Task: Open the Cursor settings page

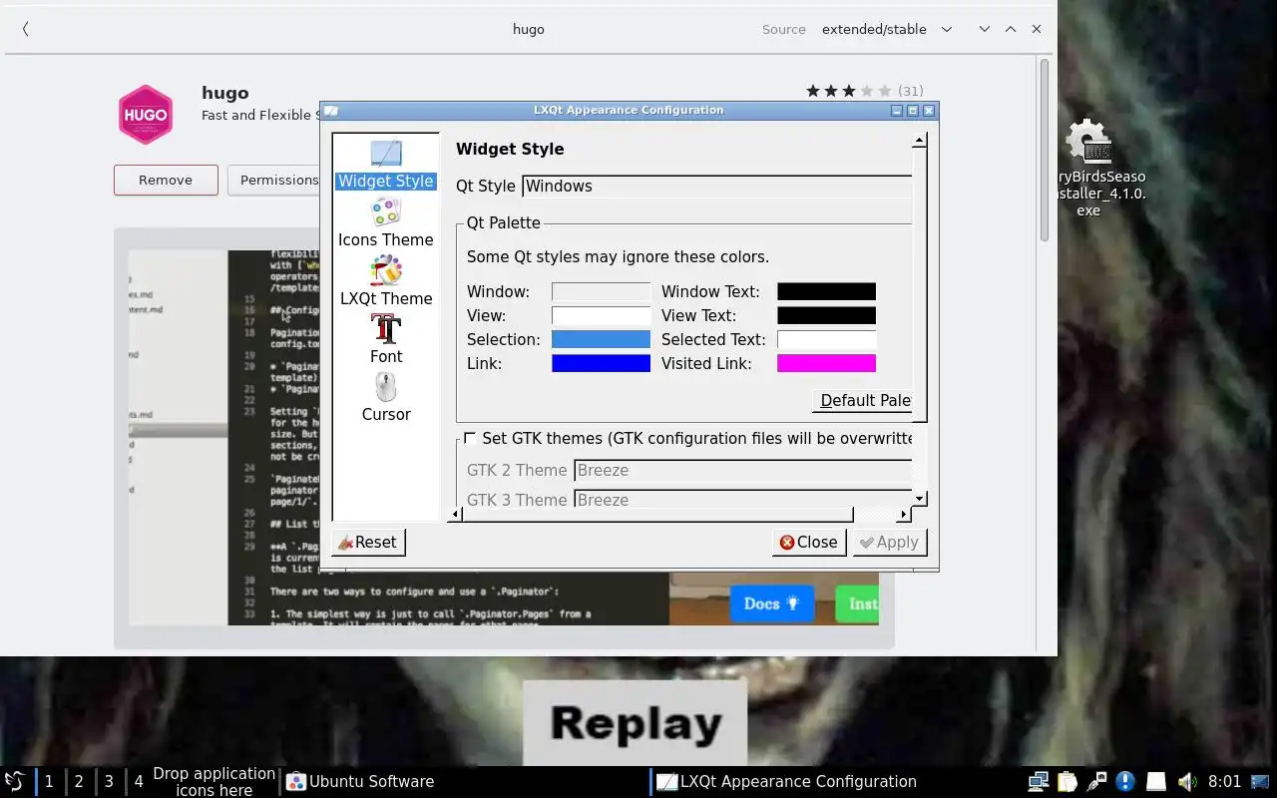Action: coord(386,397)
